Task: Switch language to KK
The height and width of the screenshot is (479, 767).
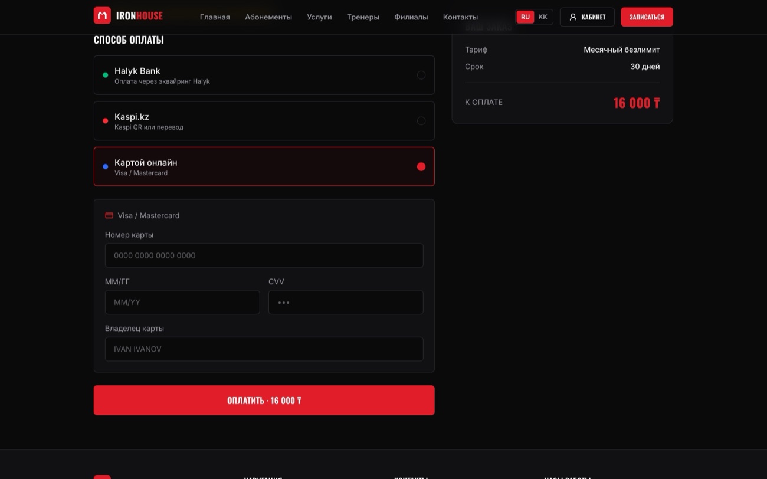Action: point(543,17)
